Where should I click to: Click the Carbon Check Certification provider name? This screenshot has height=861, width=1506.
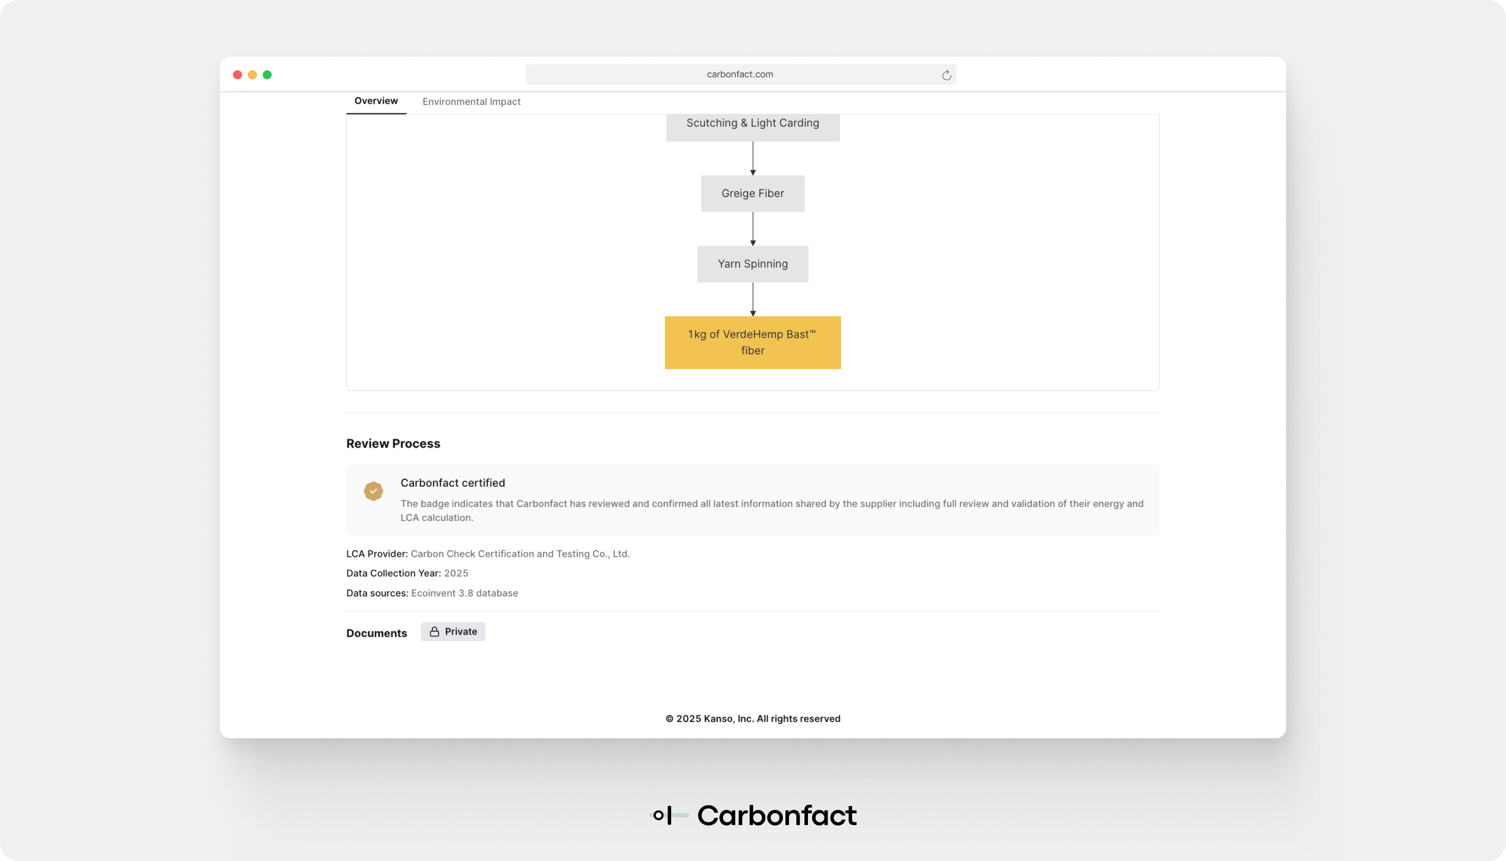520,554
